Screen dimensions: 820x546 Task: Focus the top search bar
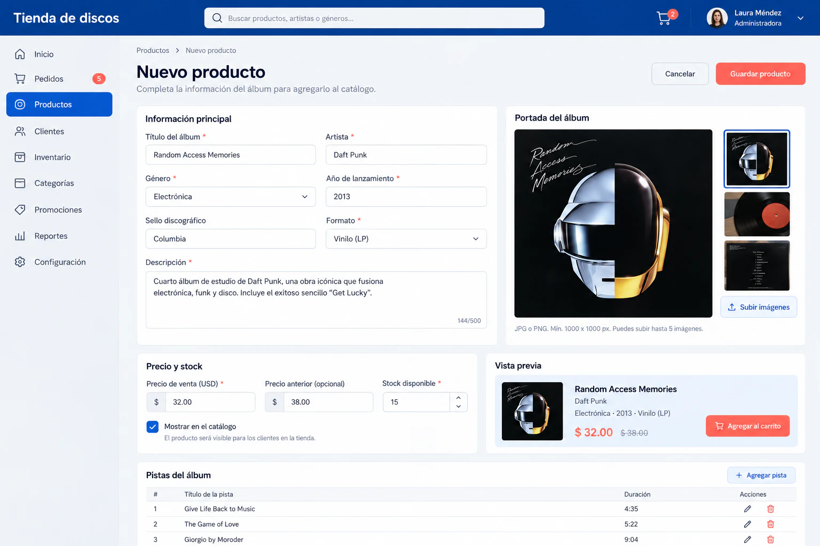pos(374,18)
